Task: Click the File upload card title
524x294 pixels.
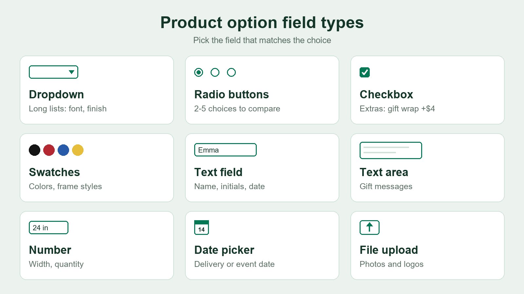Action: [389, 250]
